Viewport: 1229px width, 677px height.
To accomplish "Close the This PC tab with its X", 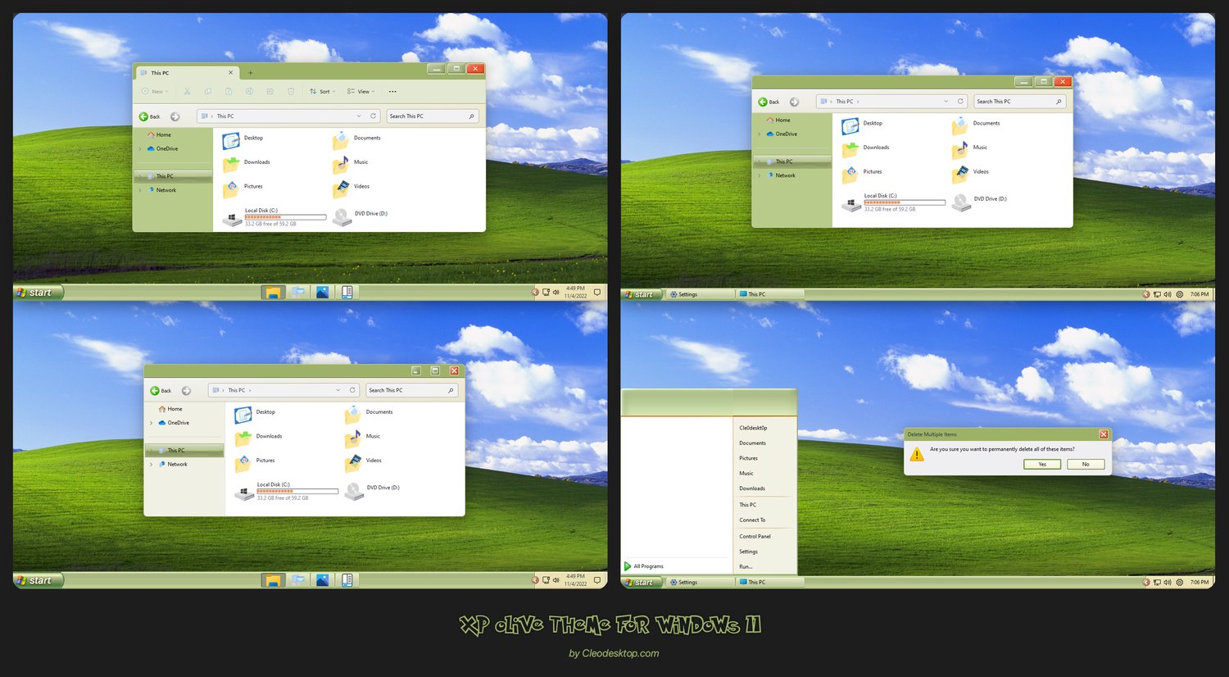I will [x=231, y=73].
